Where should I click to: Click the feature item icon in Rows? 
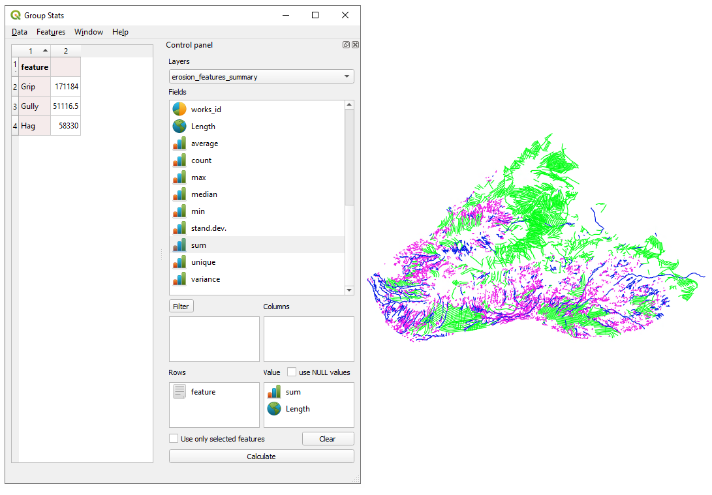(179, 392)
